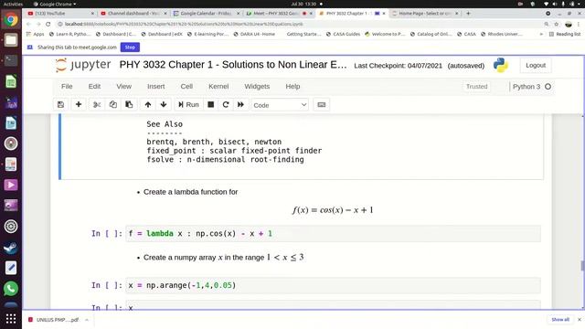585x329 pixels.
Task: Click the Python 3 kernel indicator circle
Action: pyautogui.click(x=548, y=87)
